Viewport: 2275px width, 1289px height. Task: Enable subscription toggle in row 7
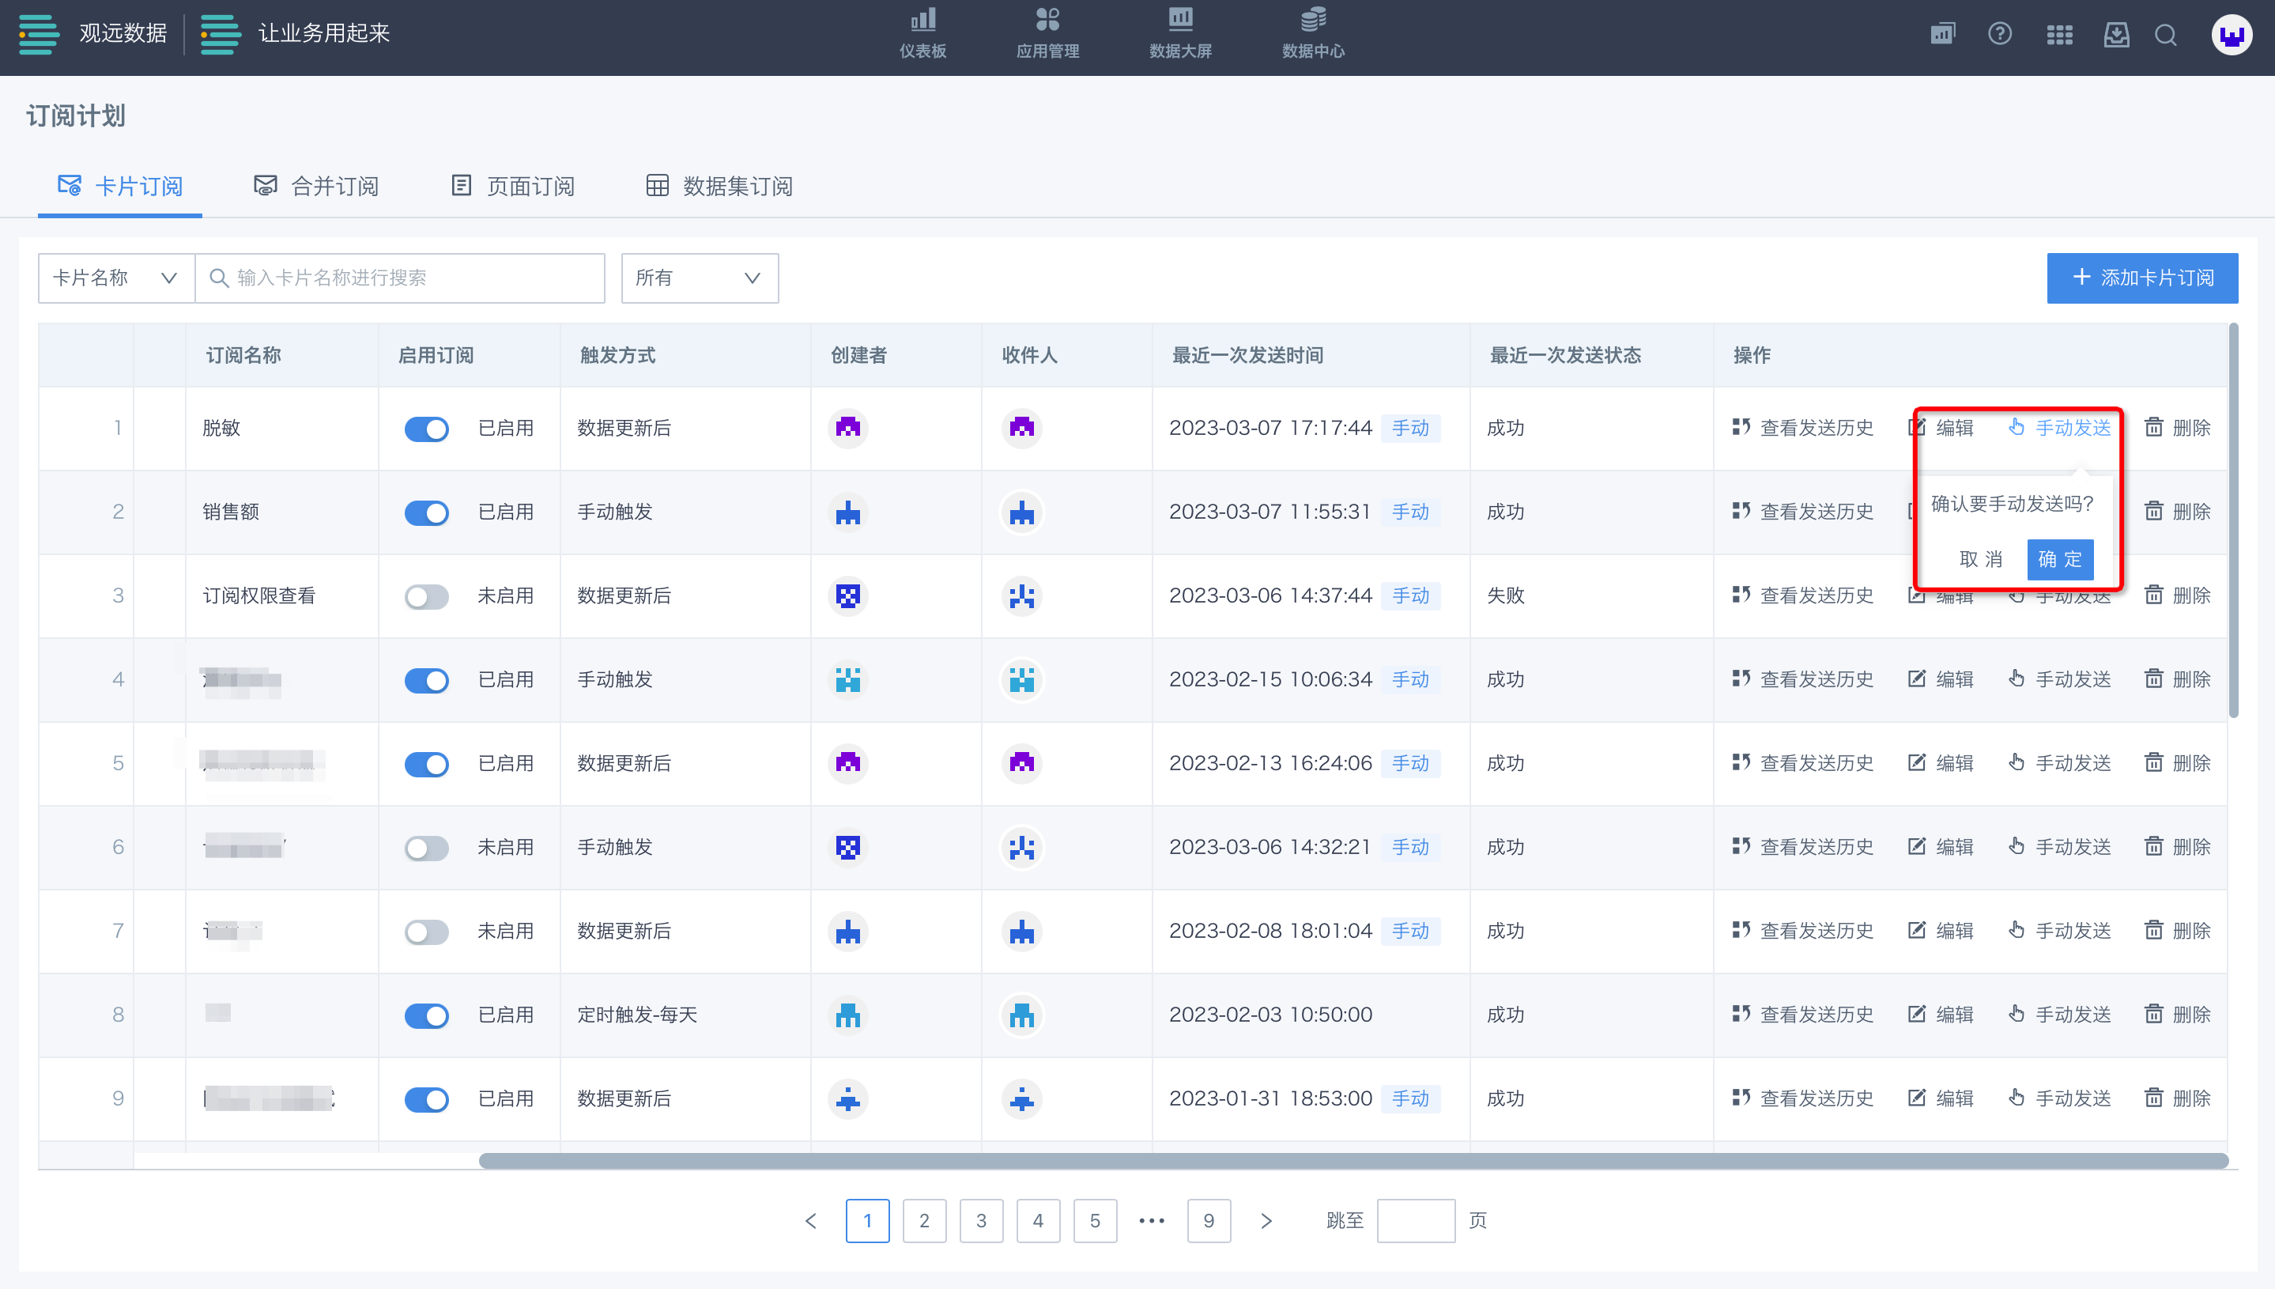coord(427,932)
